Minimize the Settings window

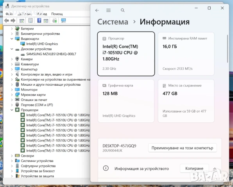pyautogui.click(x=196, y=8)
